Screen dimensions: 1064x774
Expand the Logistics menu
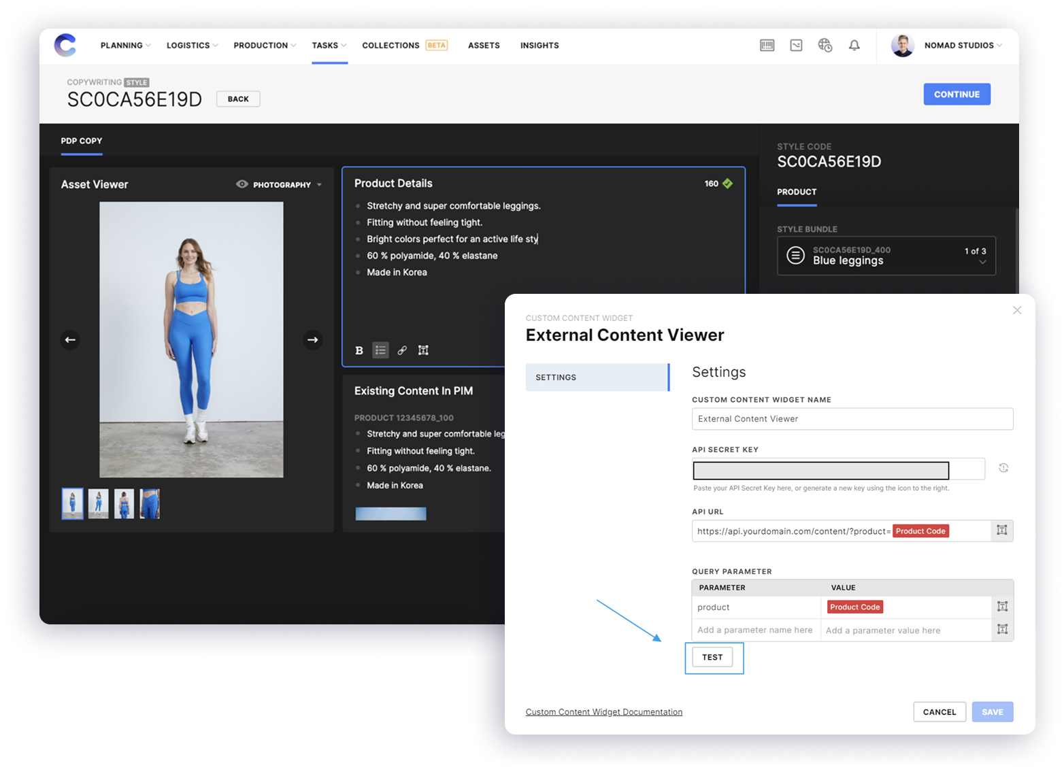coord(192,46)
